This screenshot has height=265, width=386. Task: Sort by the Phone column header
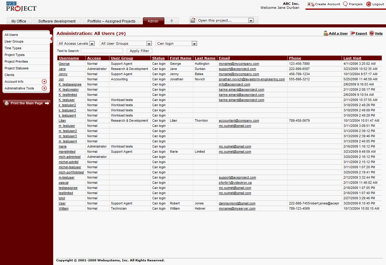(x=295, y=58)
